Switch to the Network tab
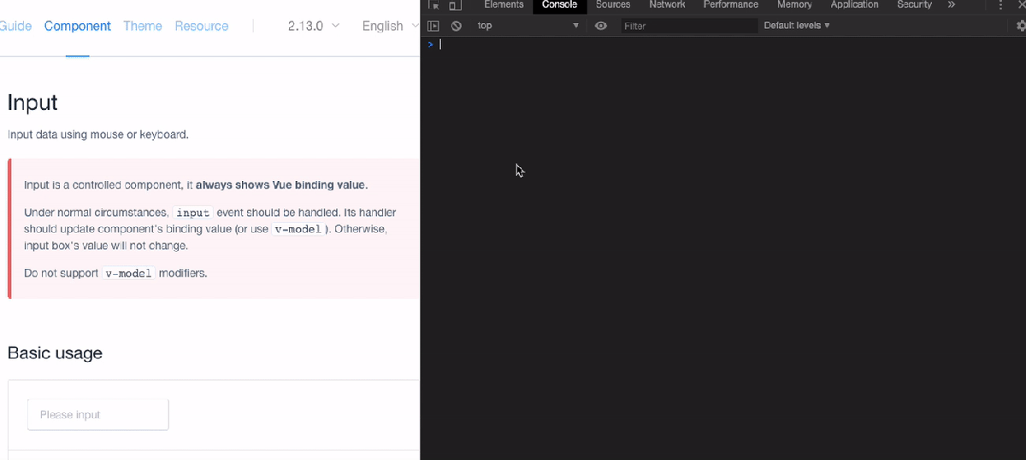Viewport: 1026px width, 460px height. coord(667,5)
